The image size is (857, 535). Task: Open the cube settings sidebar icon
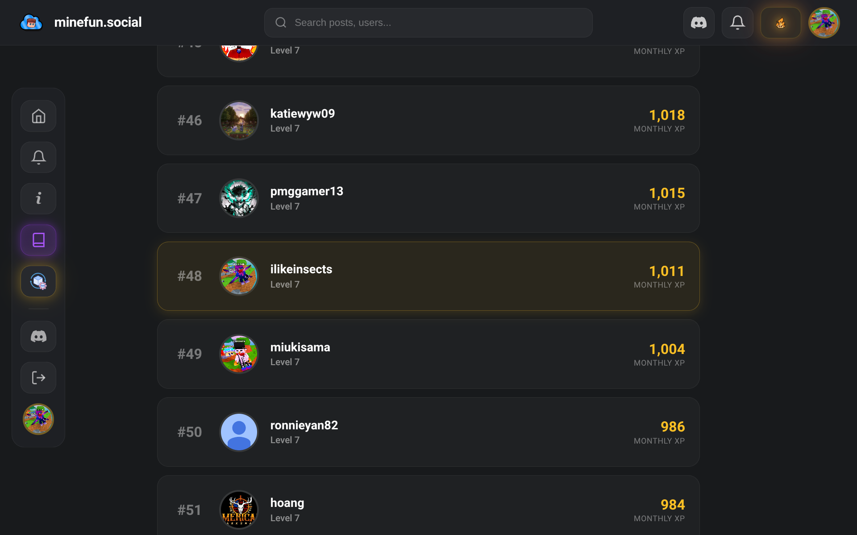(x=38, y=281)
